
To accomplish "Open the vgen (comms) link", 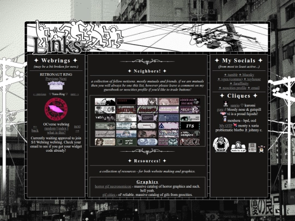I will click(x=230, y=79).
